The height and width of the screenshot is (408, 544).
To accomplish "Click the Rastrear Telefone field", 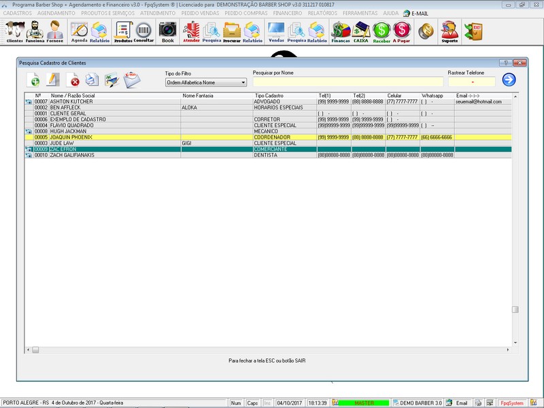I will 471,82.
